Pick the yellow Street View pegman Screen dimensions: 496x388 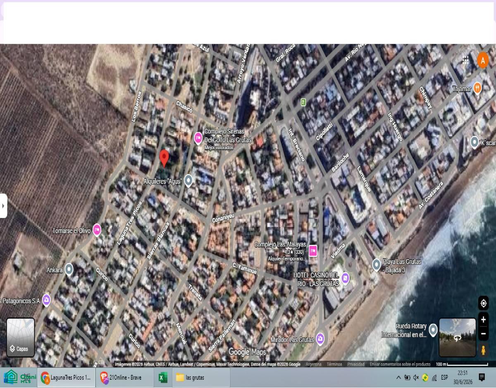click(x=483, y=351)
